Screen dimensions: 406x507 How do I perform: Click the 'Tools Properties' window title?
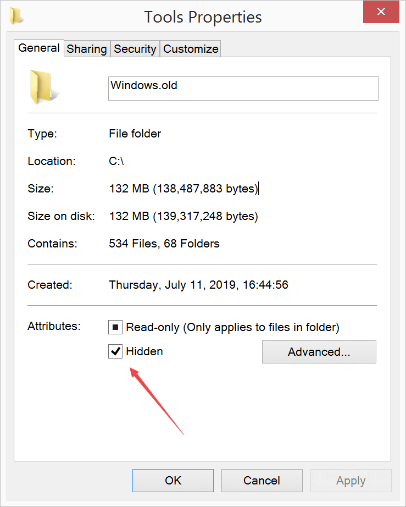click(203, 17)
